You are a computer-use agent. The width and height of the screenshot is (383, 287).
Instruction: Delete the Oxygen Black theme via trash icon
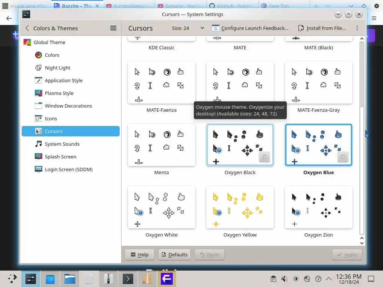pyautogui.click(x=264, y=157)
